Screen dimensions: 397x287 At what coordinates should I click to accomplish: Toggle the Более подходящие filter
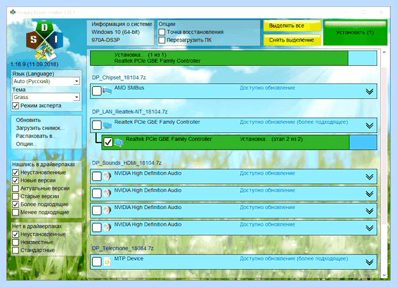[x=15, y=205]
